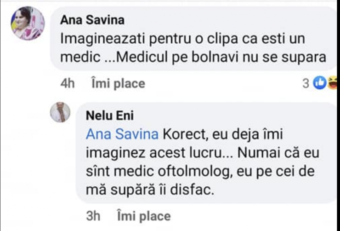The image size is (340, 231).
Task: Click the blue thumbs-up reaction icon
Action: (x=320, y=83)
